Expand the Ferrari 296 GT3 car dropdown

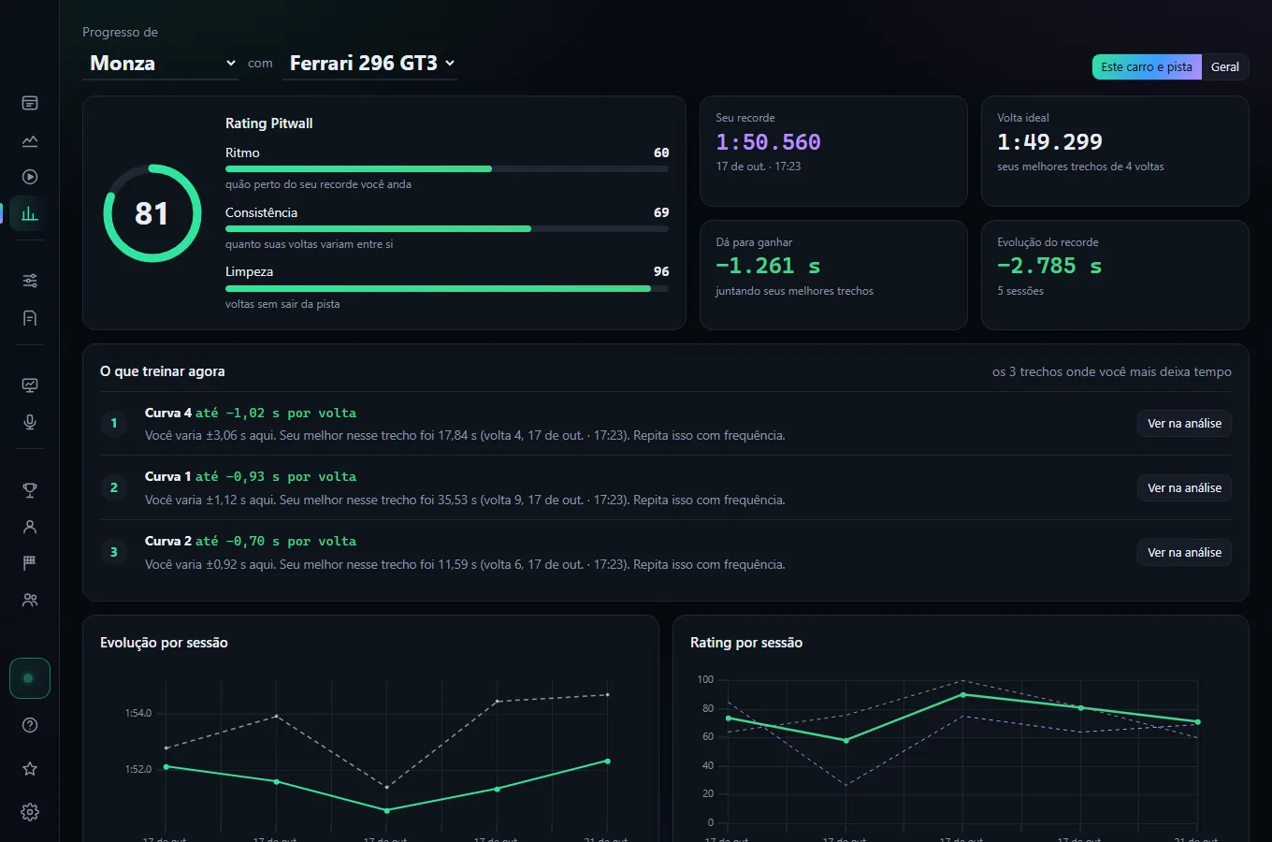[x=370, y=64]
